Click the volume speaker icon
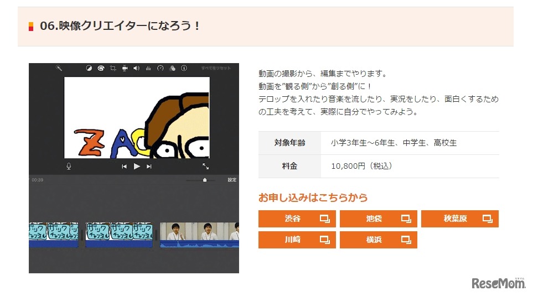This screenshot has height=296, width=533. [136, 68]
